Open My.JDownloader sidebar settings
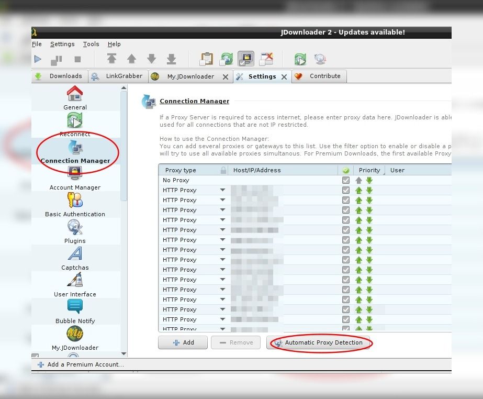Viewport: 483px width, 399px height. [75, 338]
